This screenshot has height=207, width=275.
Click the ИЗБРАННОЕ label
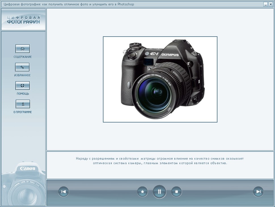[x=22, y=75]
